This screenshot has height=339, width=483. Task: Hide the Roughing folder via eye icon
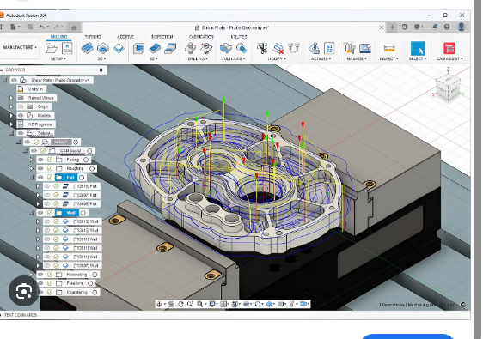(40, 168)
